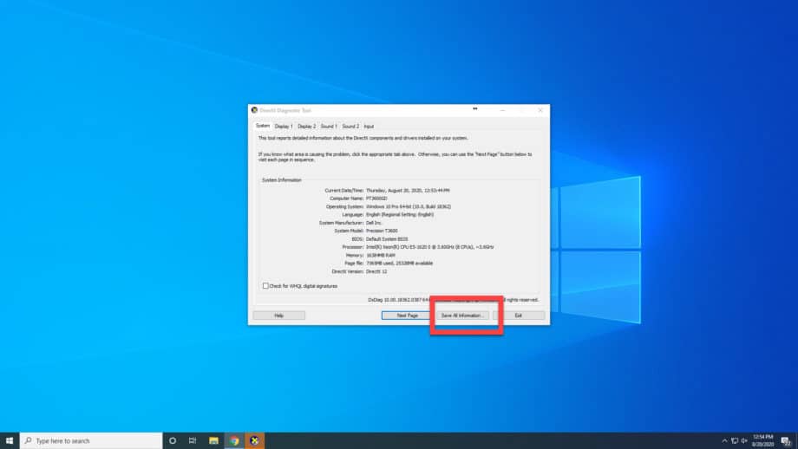Click the 16384MB RAM memory value
The width and height of the screenshot is (798, 449).
381,255
